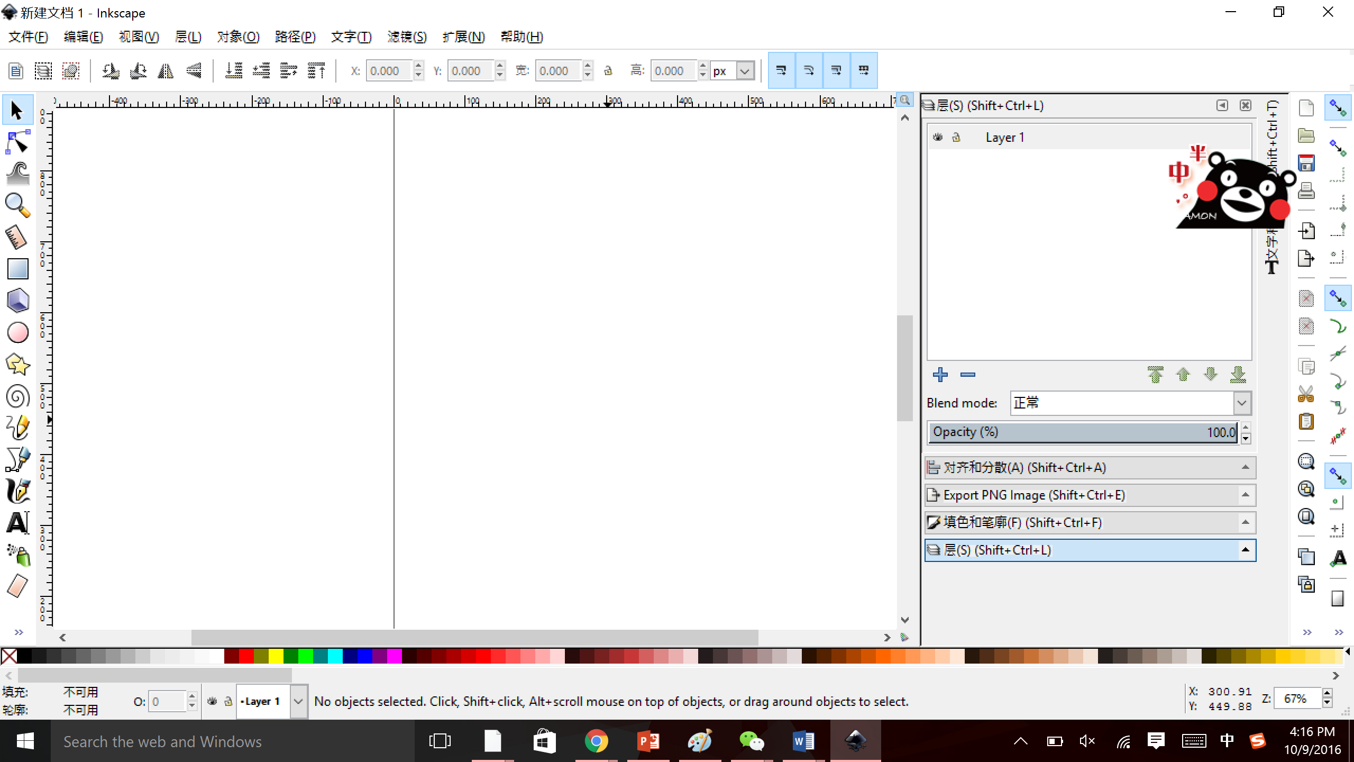This screenshot has height=762, width=1354.
Task: Open the 滤镜(S) menu
Action: 407,37
